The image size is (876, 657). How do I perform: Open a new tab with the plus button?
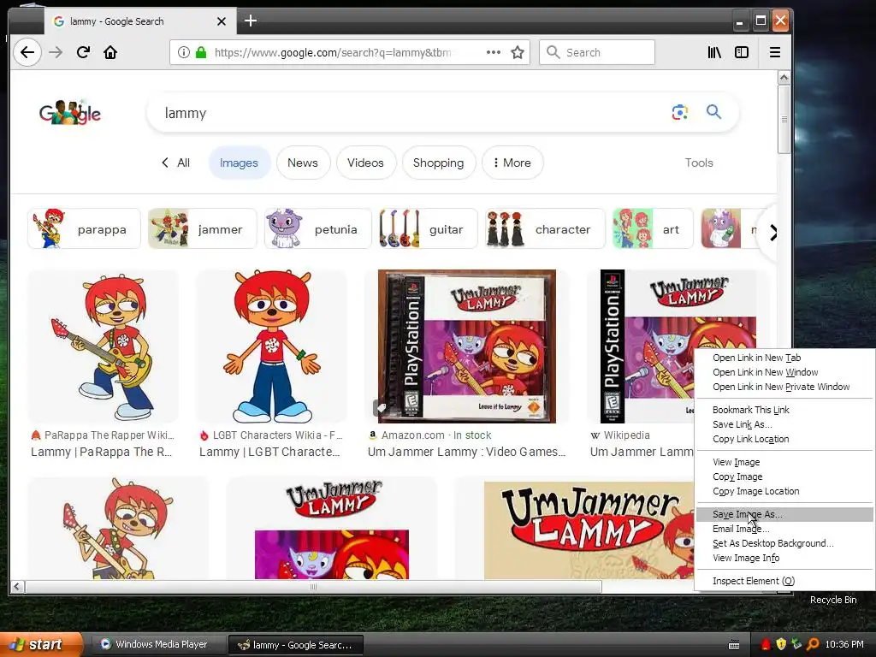tap(251, 21)
